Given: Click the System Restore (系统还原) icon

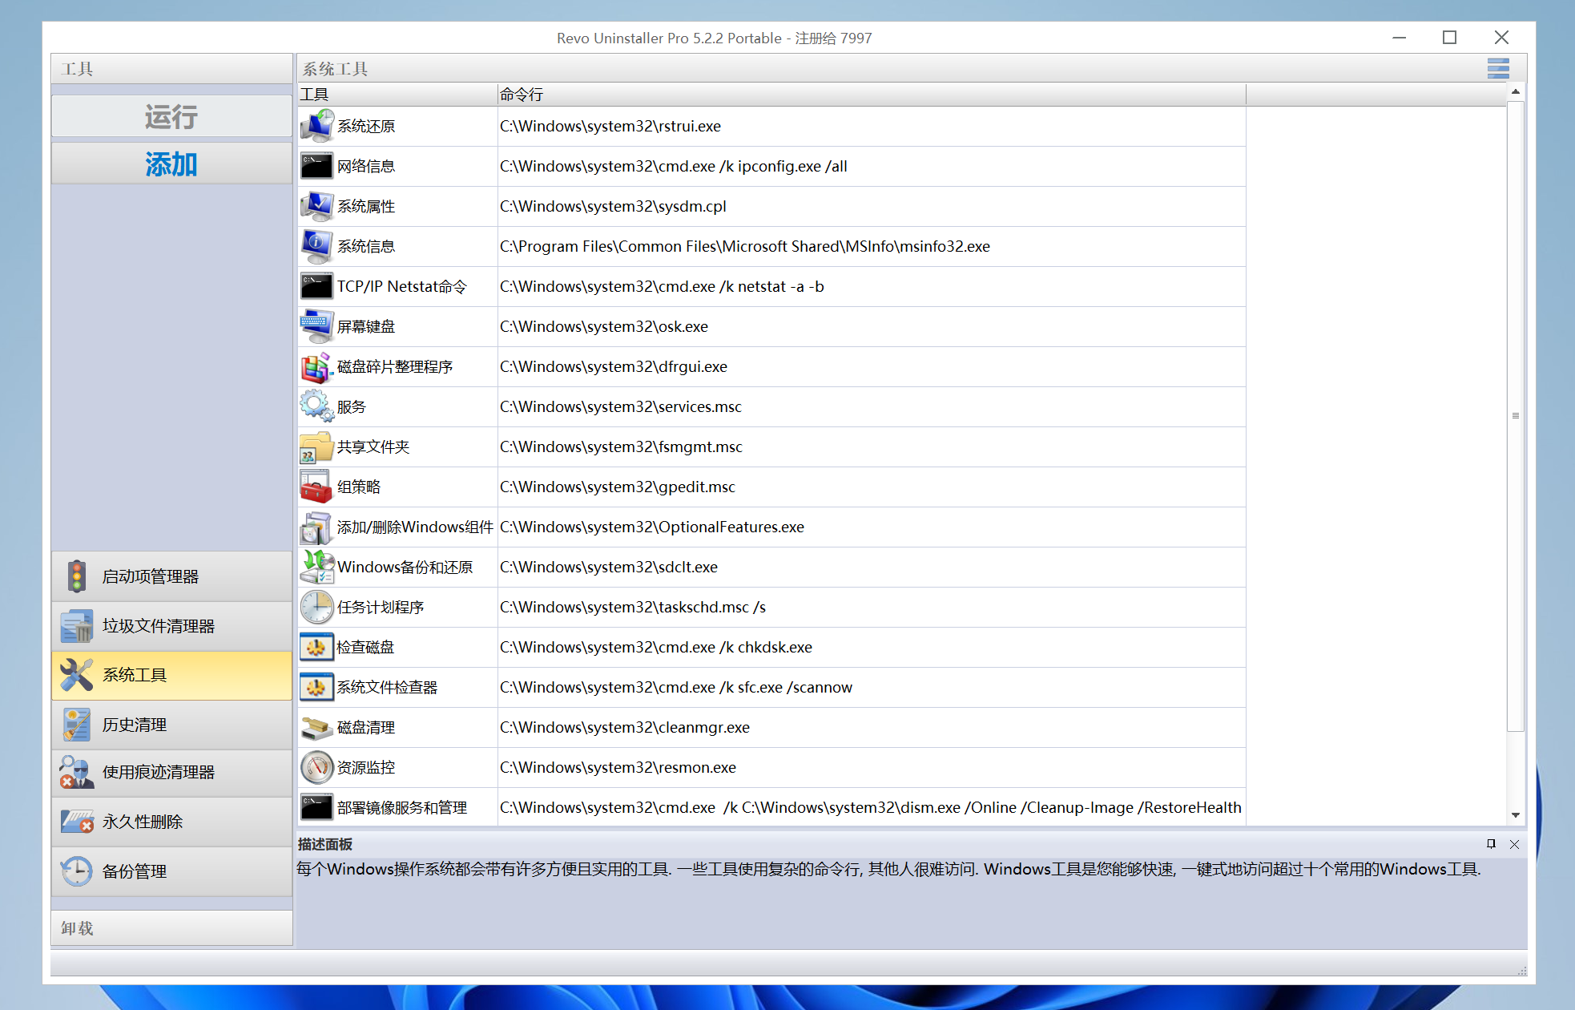Looking at the screenshot, I should [317, 127].
